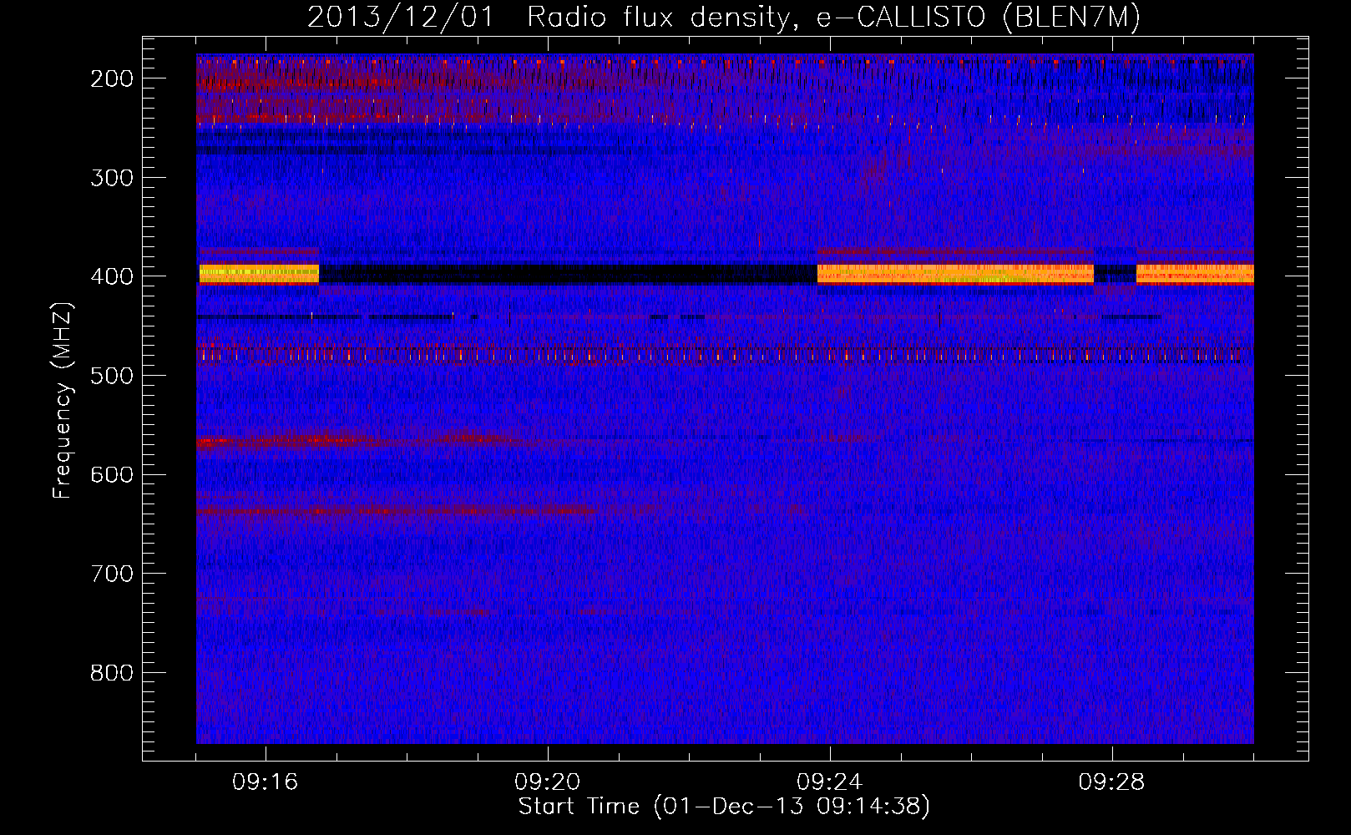
Task: Click the 09:28 time tick label
Action: [x=1112, y=782]
